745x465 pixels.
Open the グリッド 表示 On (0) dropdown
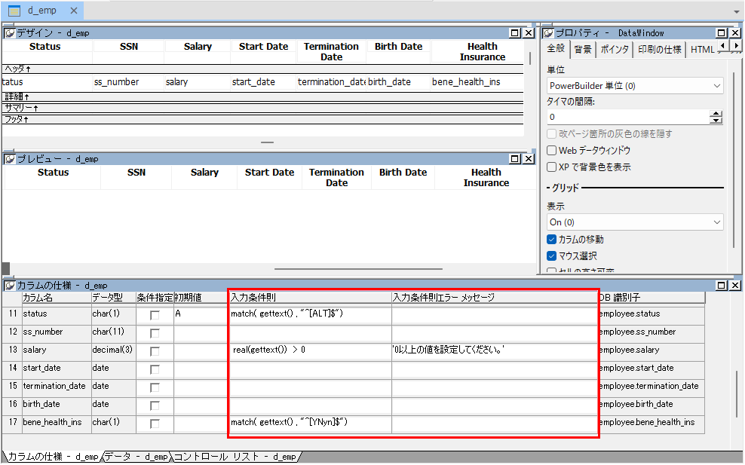635,222
